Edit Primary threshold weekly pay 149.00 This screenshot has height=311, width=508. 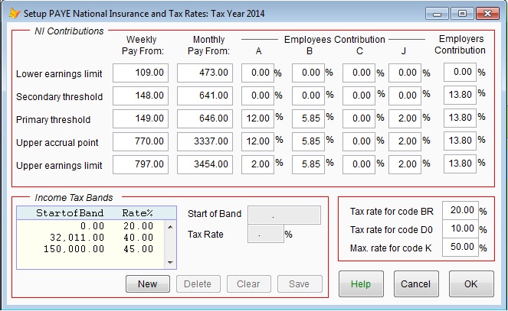pos(141,118)
